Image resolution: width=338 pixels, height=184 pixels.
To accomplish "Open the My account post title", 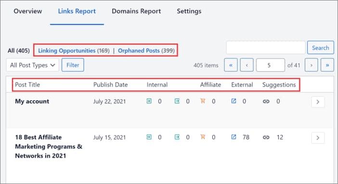I will coord(32,101).
